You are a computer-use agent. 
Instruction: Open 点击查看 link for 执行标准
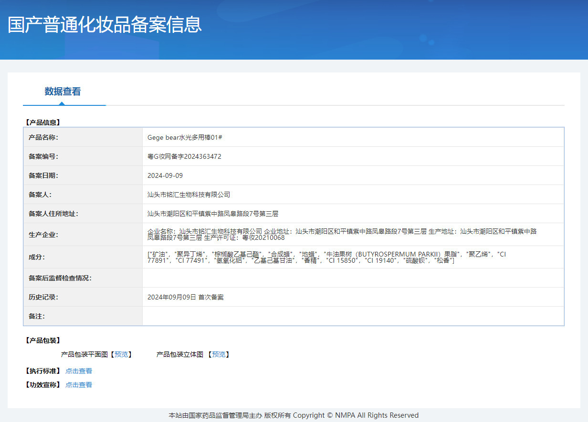pyautogui.click(x=79, y=371)
